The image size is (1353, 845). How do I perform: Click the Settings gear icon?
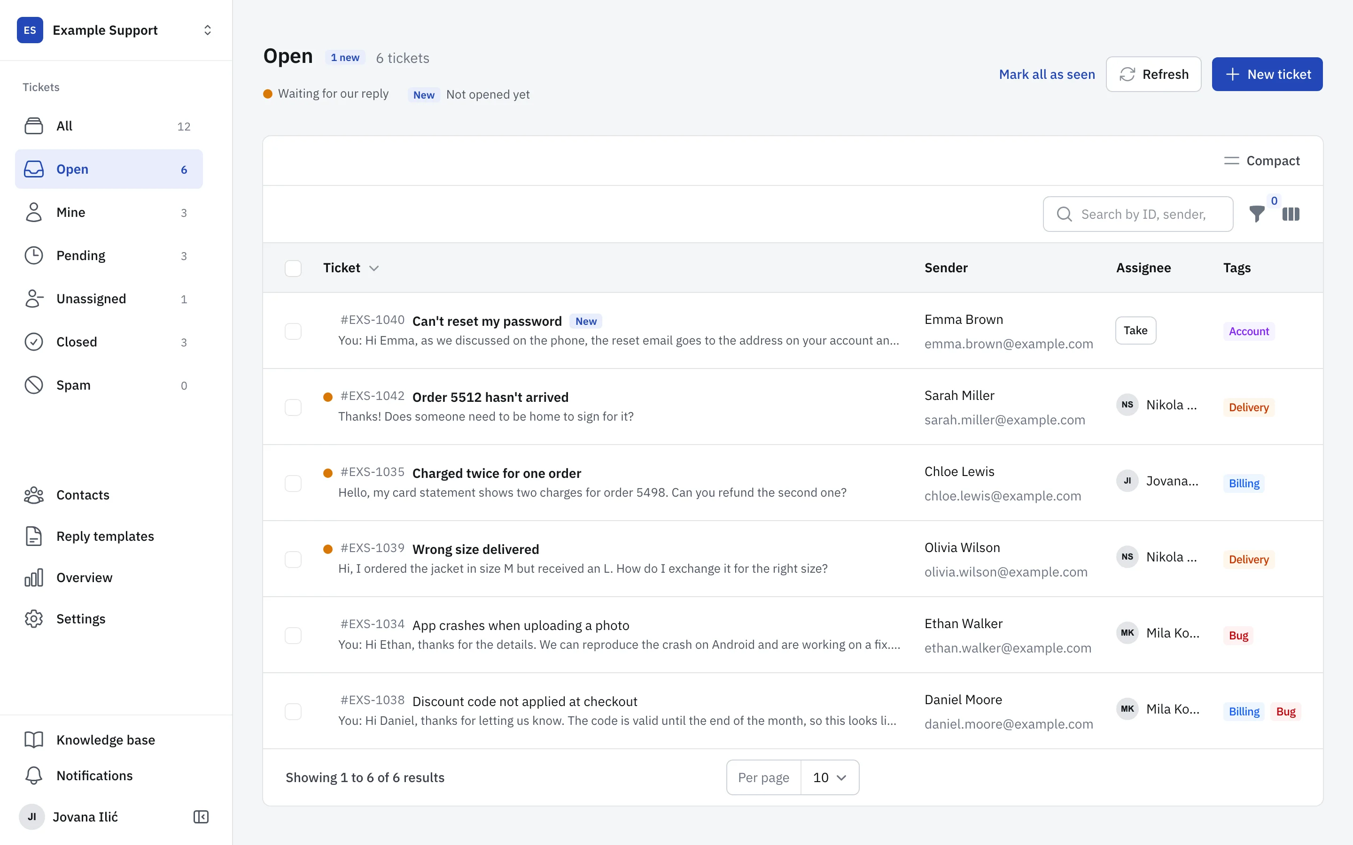(33, 619)
